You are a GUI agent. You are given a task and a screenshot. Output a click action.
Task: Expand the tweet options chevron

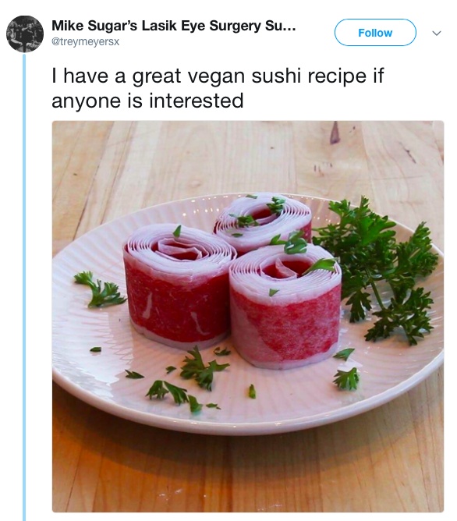tap(437, 33)
